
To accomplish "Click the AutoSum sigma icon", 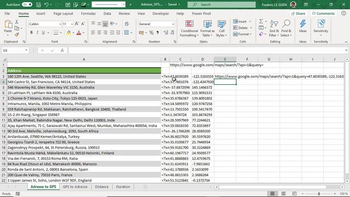I will tap(261, 21).
